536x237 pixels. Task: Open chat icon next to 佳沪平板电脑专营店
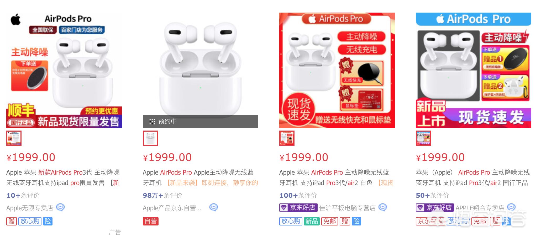click(383, 207)
